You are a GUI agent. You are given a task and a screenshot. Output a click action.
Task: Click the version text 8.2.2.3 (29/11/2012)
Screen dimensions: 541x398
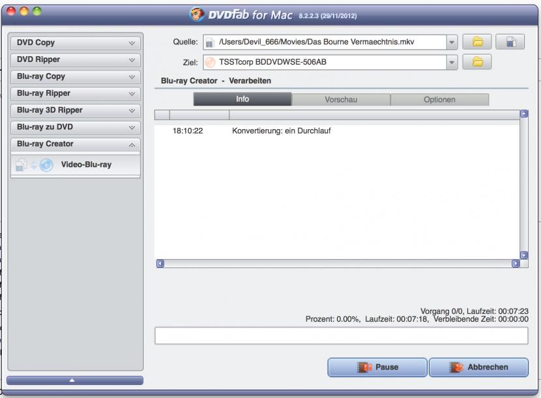[x=327, y=16]
